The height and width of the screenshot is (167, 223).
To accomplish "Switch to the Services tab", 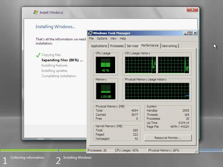I will [132, 46].
